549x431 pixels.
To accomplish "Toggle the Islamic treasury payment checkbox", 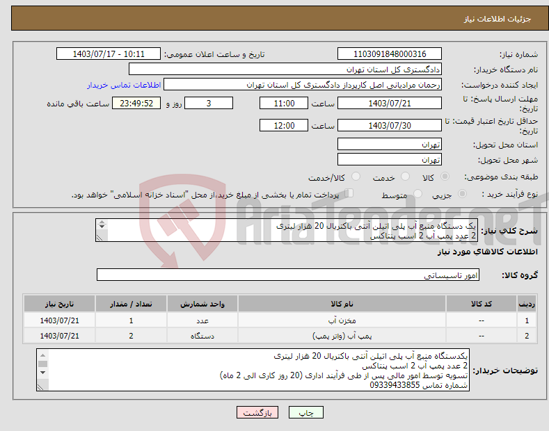I will (x=349, y=193).
